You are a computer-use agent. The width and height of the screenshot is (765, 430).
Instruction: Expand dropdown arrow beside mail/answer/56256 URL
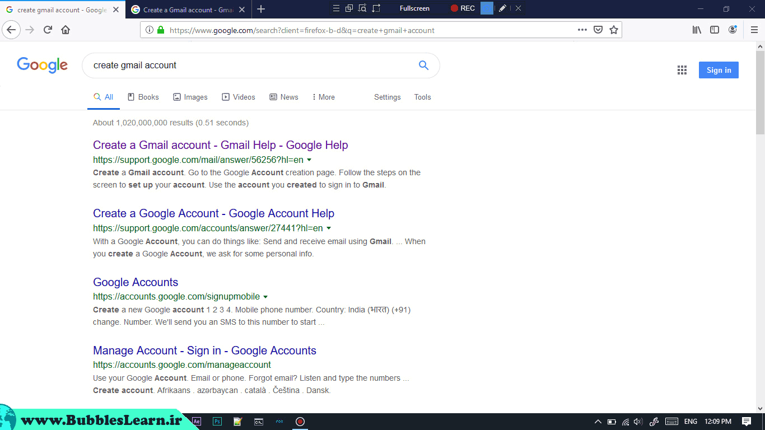tap(309, 160)
